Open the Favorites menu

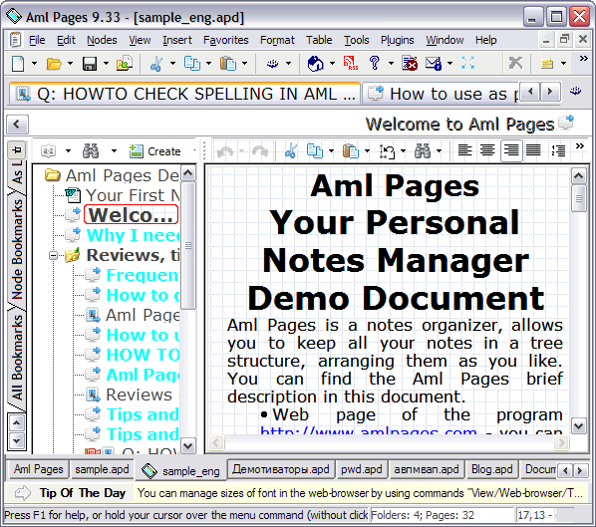[226, 40]
